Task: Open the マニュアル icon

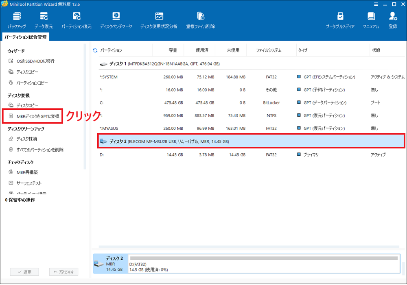Action: click(x=371, y=20)
